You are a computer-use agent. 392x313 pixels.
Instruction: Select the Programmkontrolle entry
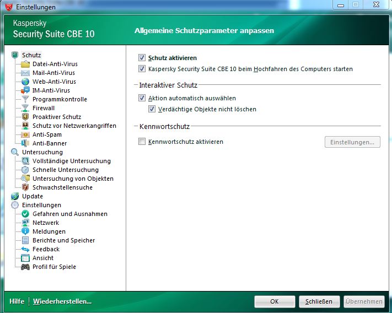pyautogui.click(x=60, y=99)
